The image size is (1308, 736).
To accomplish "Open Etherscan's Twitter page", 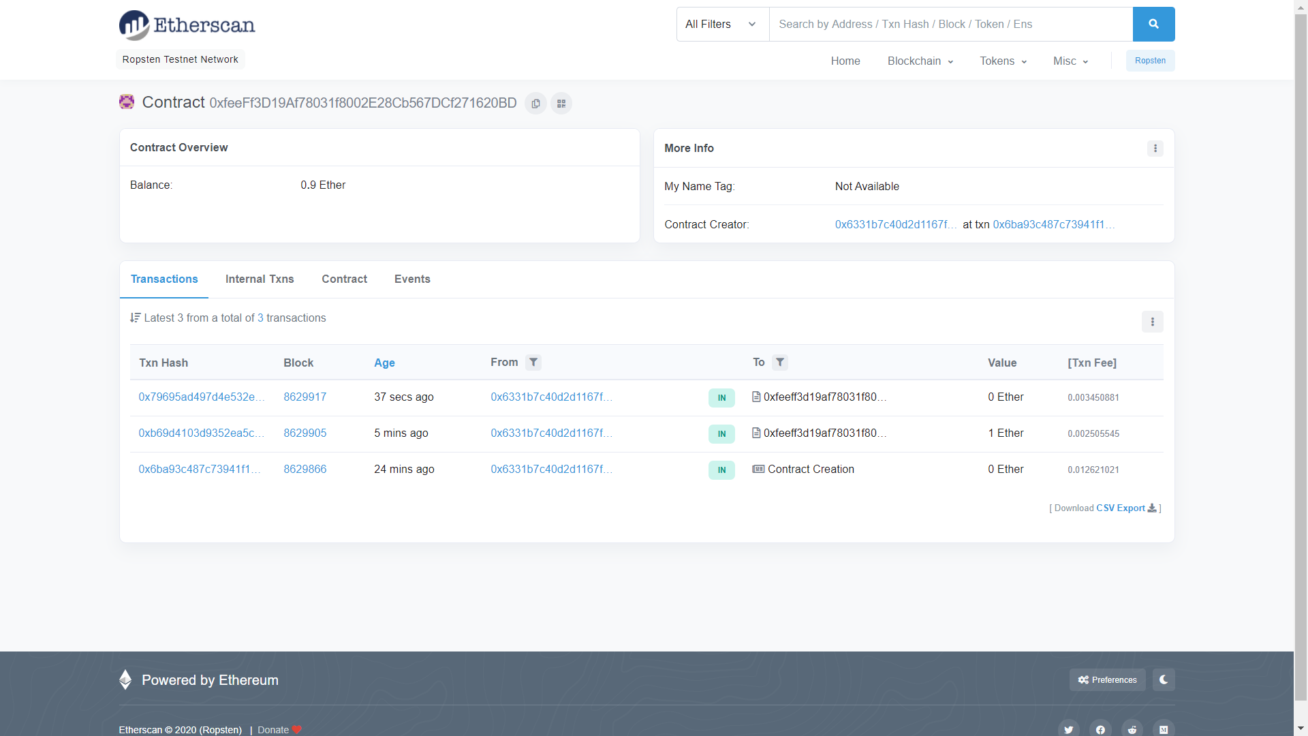I will point(1068,729).
